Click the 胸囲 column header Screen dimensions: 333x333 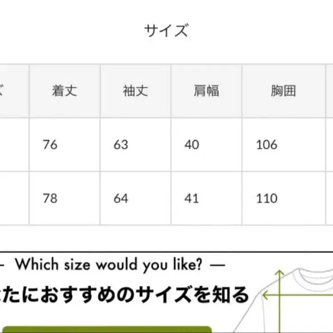pos(283,91)
